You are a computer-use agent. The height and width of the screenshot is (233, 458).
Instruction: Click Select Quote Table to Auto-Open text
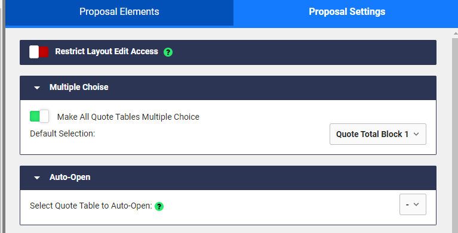pos(91,206)
